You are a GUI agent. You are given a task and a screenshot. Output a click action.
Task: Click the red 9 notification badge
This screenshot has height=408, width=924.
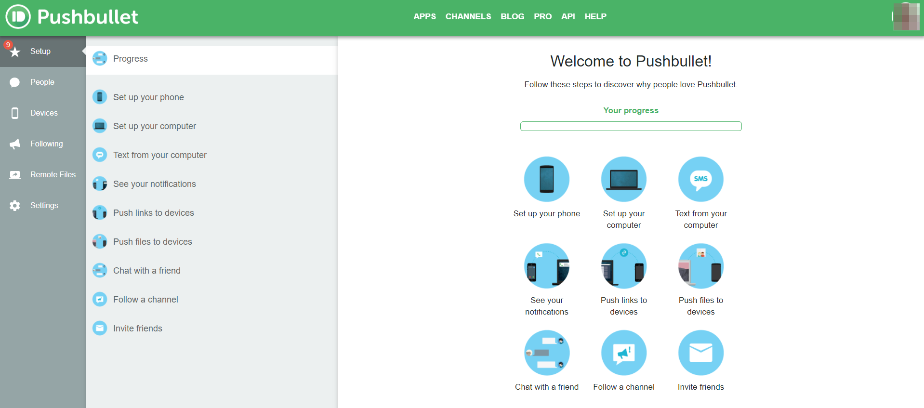[x=8, y=45]
